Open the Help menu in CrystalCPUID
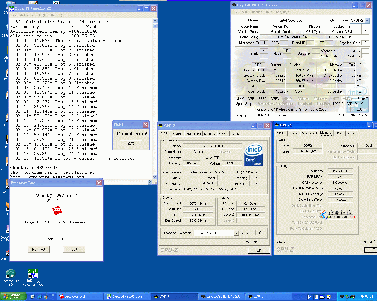This screenshot has width=377, height=301. click(269, 12)
